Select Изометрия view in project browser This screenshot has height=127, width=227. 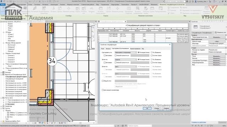(x=11, y=41)
